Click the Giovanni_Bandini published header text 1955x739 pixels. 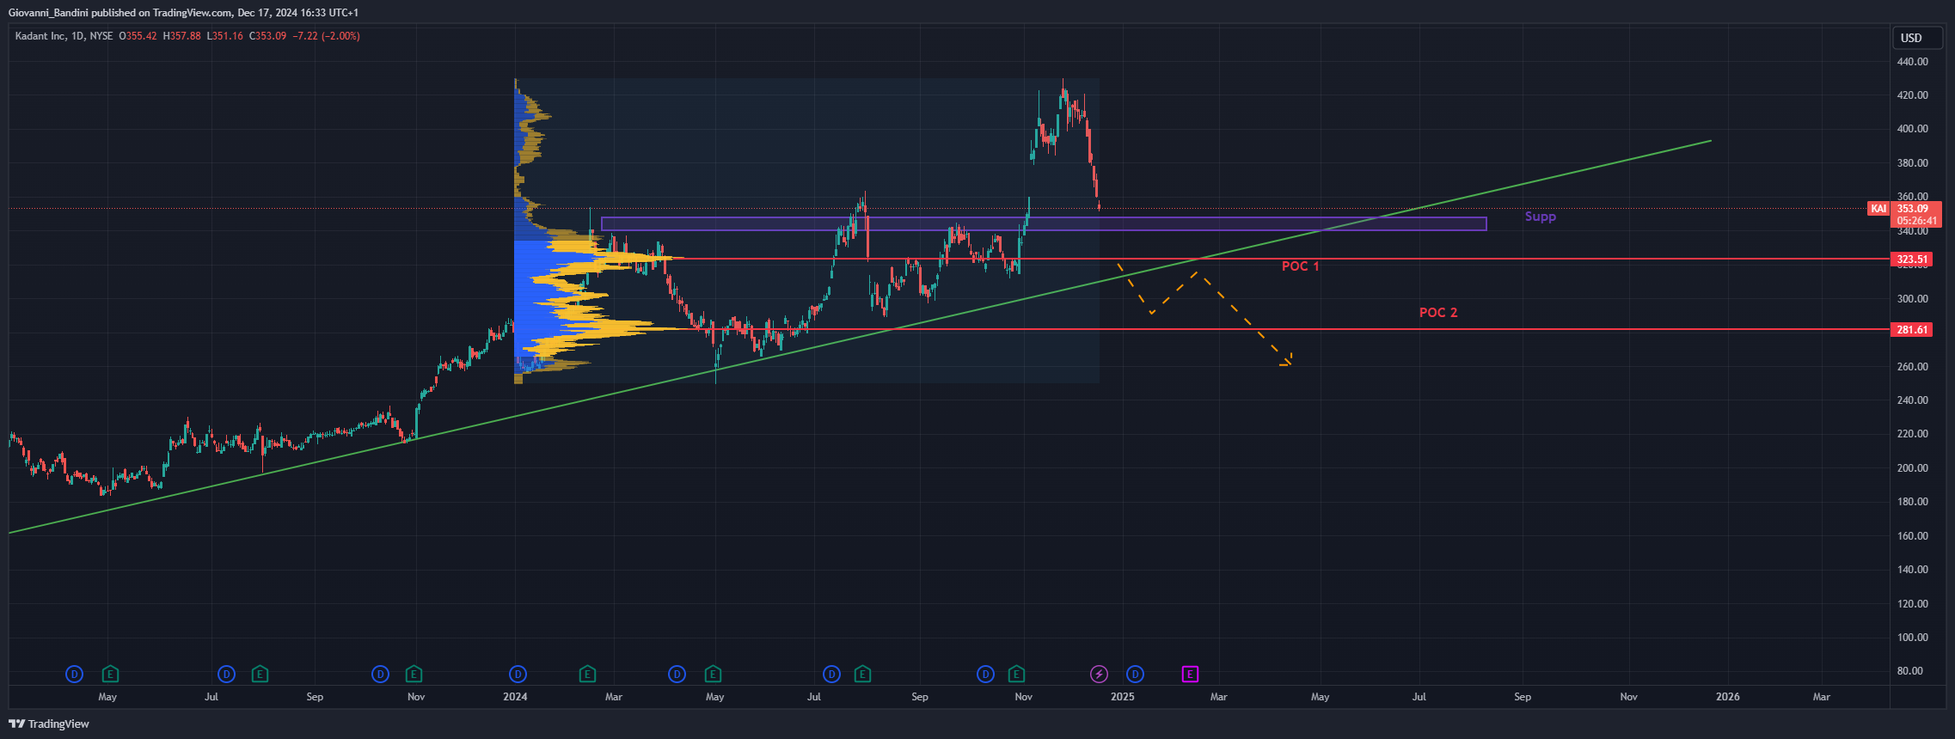(183, 13)
